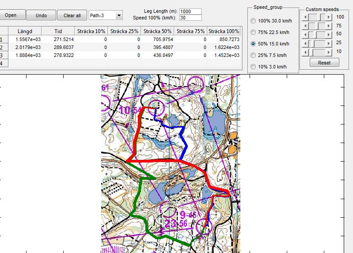Click the Reset custom speeds button

(324, 63)
